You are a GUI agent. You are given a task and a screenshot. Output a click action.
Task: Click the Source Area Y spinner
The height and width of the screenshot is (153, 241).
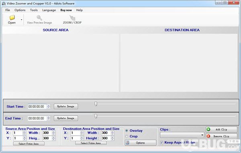[25, 139]
